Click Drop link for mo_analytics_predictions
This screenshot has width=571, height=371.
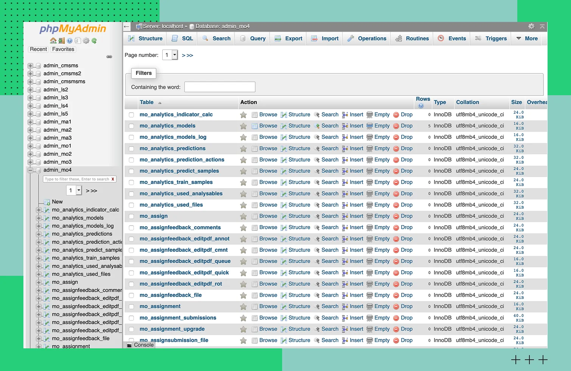tap(407, 148)
